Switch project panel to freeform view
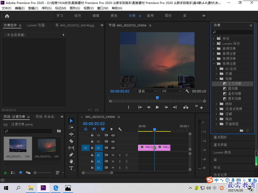This screenshot has height=193, width=258. [28, 173]
